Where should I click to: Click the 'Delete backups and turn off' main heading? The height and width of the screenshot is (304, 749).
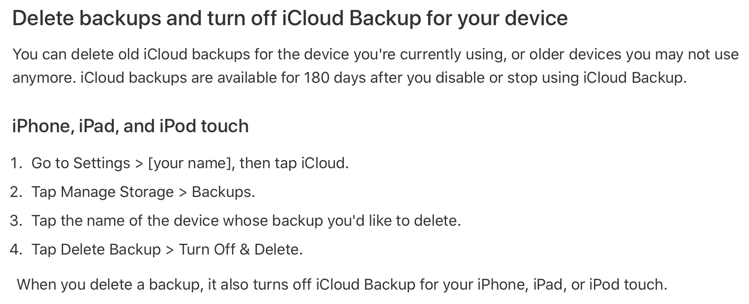coord(289,18)
